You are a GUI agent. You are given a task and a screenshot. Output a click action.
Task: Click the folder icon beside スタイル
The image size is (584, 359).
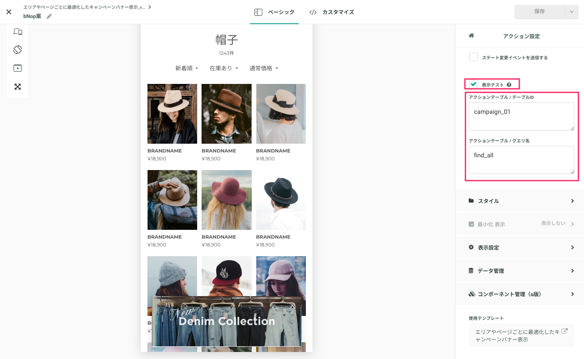coord(471,201)
